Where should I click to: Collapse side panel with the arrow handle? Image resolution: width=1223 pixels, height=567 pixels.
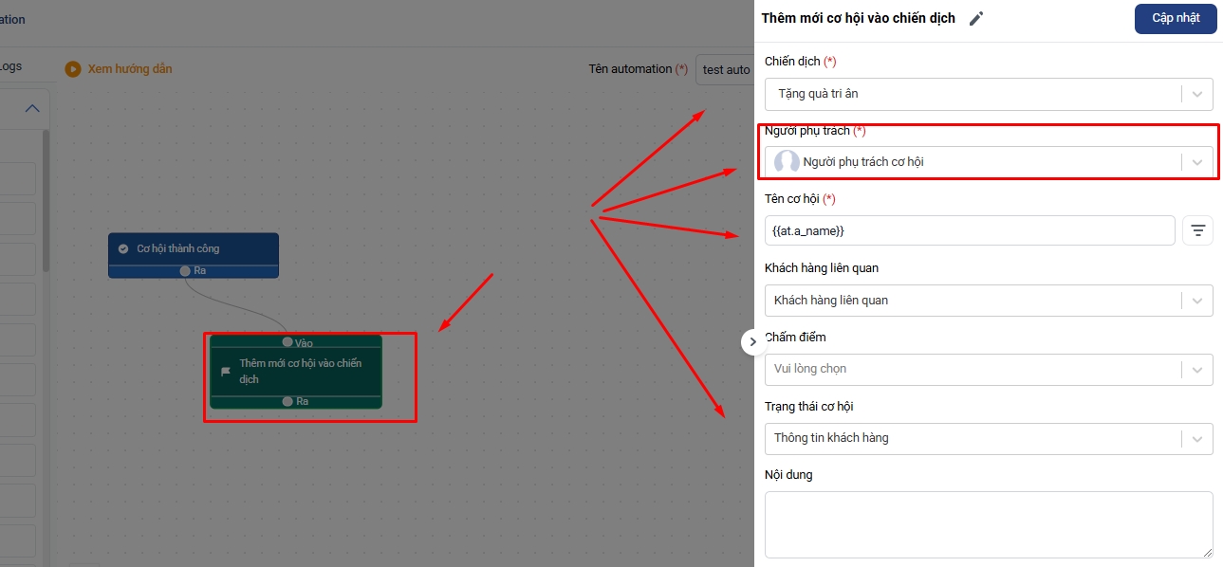coord(752,341)
